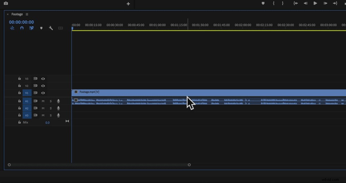
Task: Toggle sync lock for V2
Action: 35,86
